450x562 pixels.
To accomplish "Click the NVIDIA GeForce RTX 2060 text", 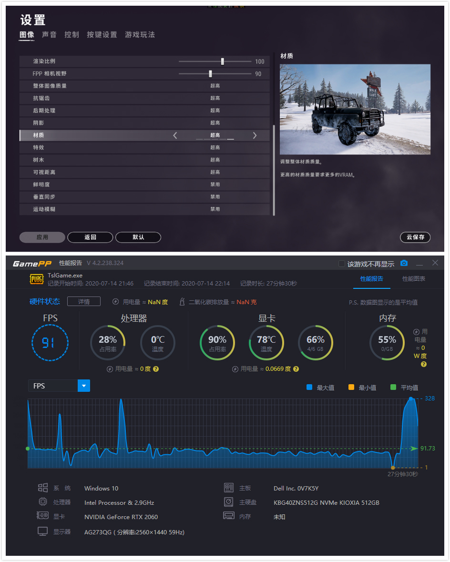I will tap(121, 517).
